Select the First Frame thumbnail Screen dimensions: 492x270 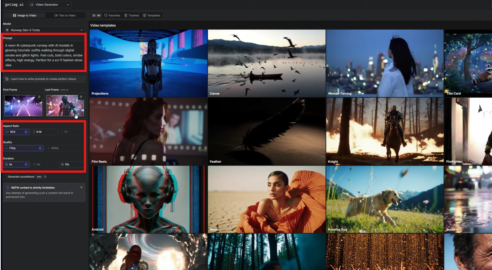coord(23,105)
